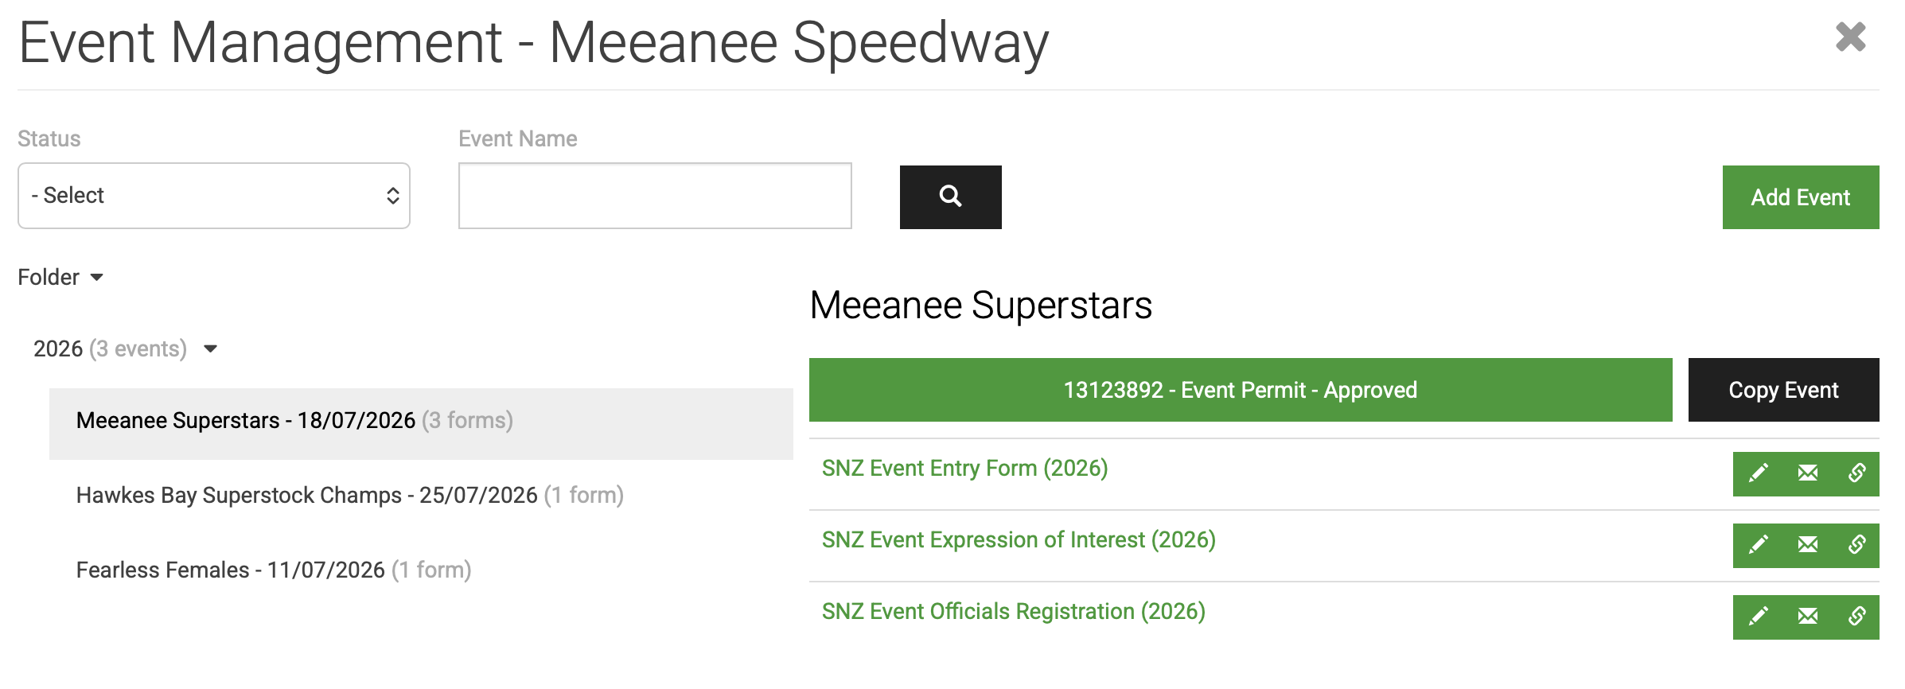Edit the Officials Registration form

pos(1758,617)
